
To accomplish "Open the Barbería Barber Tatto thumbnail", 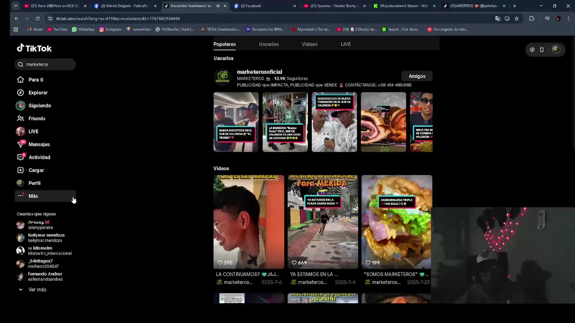I will 285,122.
